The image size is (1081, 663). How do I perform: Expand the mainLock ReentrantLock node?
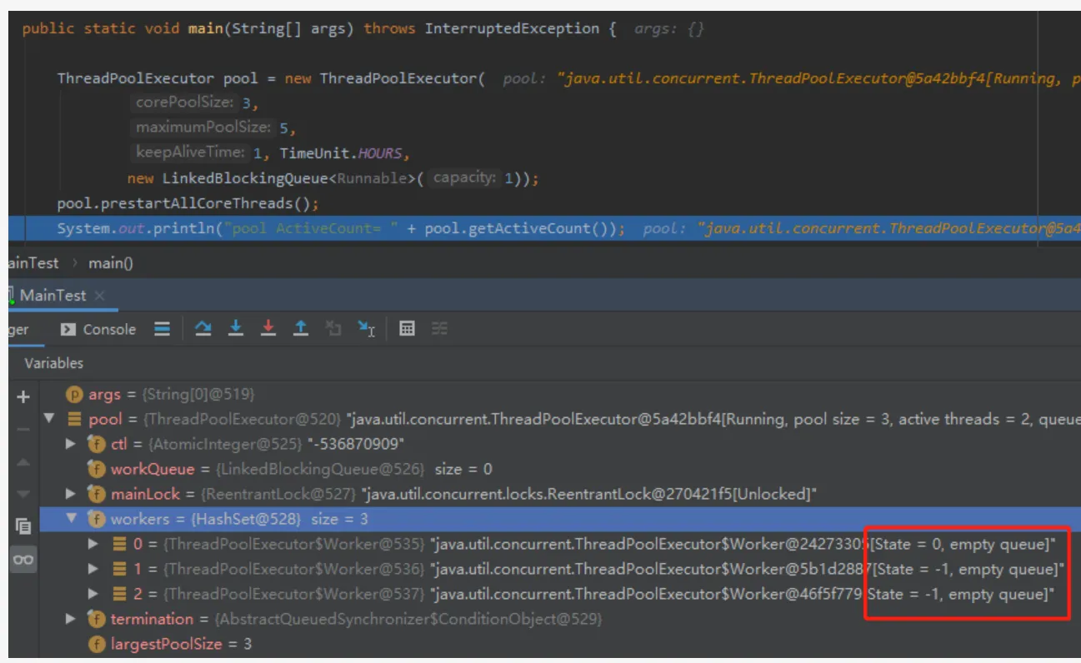click(71, 494)
